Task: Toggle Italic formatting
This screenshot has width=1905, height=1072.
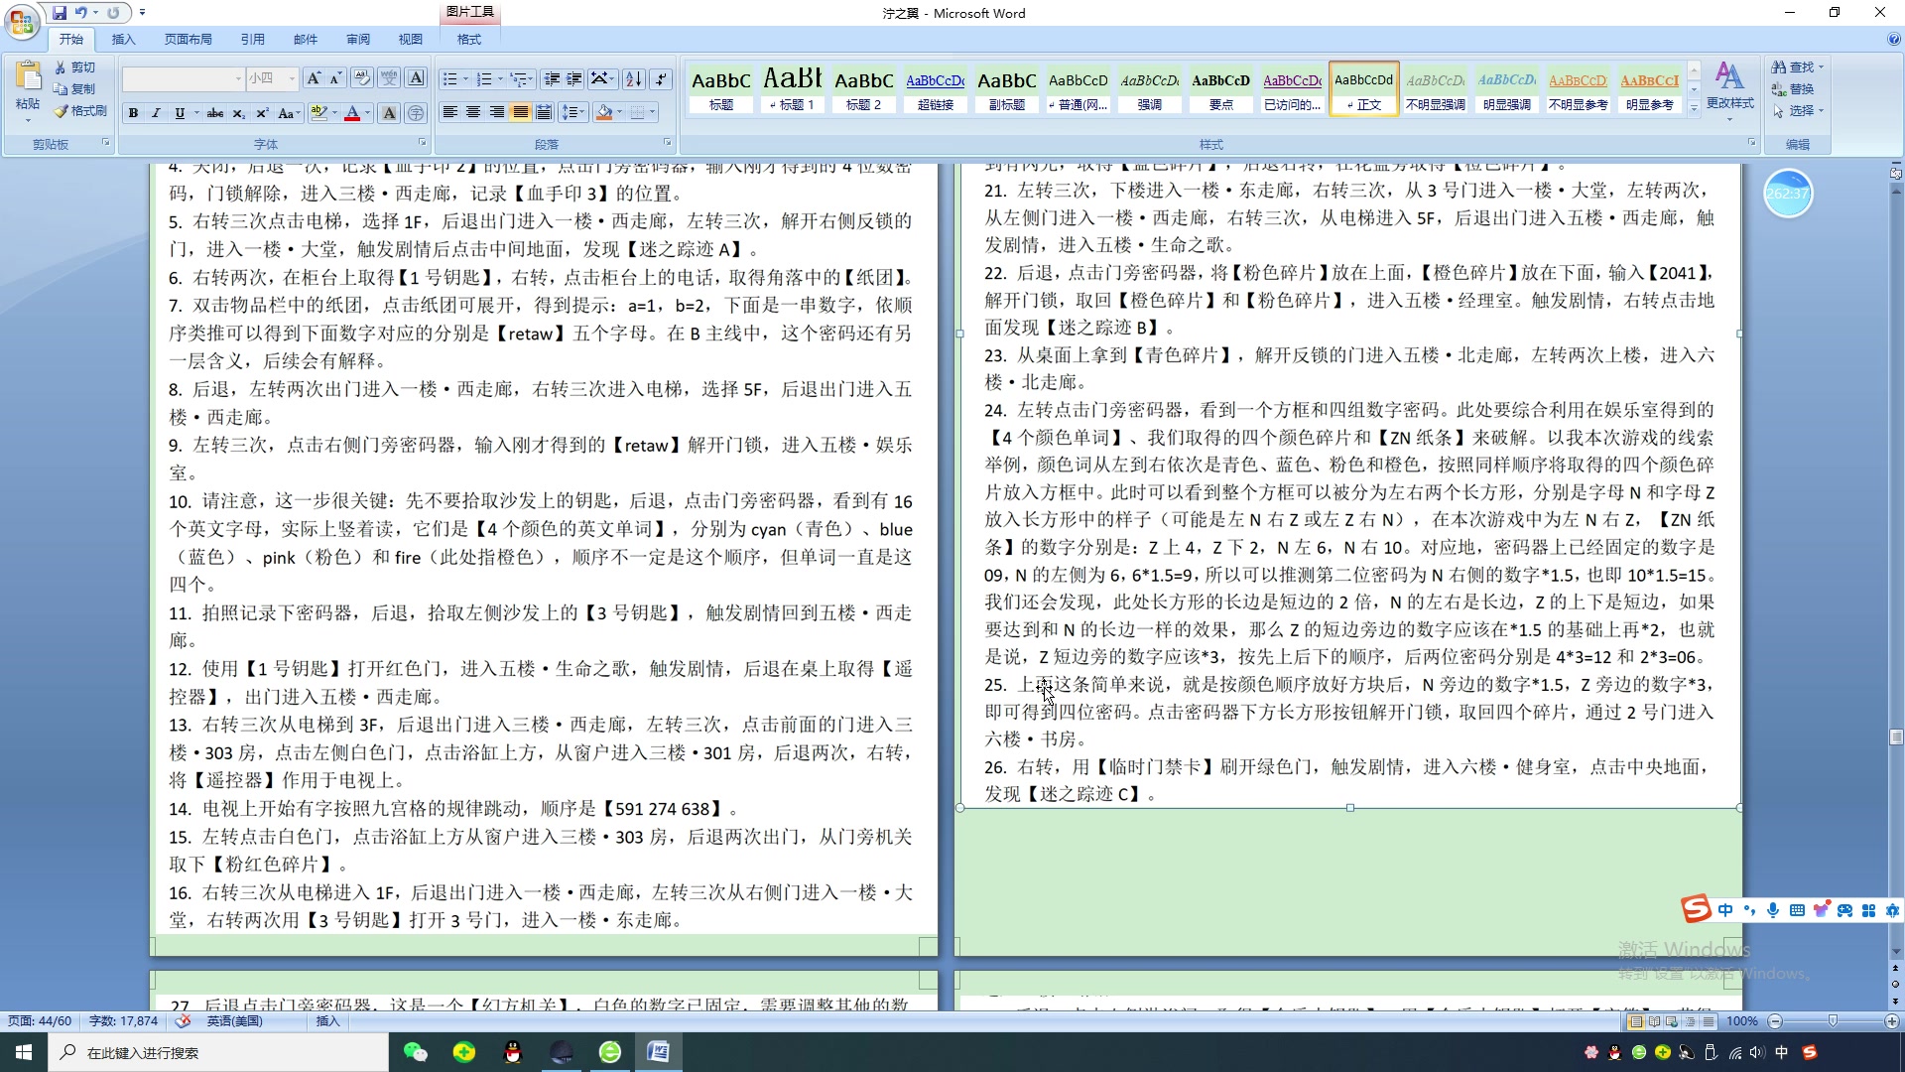Action: (156, 113)
